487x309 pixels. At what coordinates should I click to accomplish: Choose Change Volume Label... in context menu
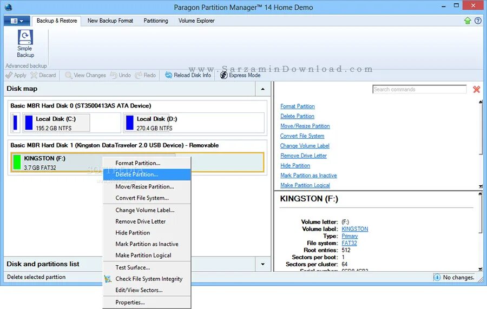click(x=147, y=210)
